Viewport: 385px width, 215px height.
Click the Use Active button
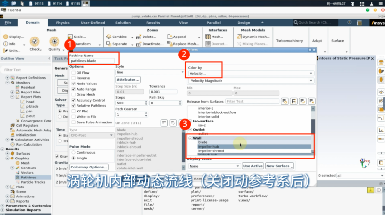coord(253,166)
